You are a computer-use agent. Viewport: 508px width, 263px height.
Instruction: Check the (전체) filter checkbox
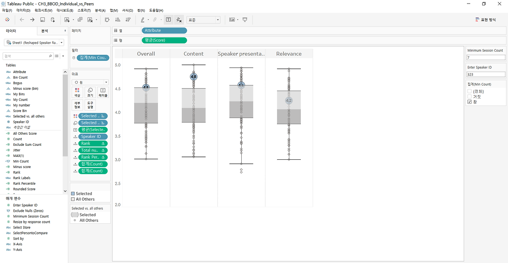pos(470,91)
